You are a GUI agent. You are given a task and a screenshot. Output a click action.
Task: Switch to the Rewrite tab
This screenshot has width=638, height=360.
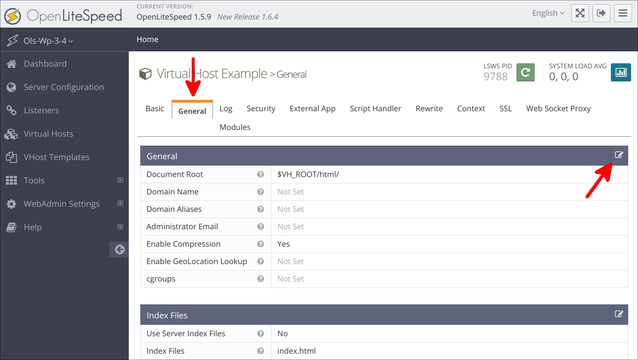point(429,109)
